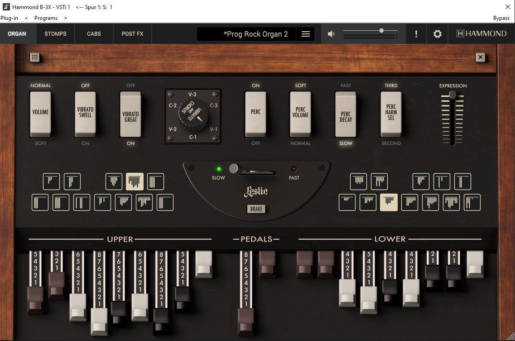The width and height of the screenshot is (515, 341).
Task: Choose third top-row preset key in right bank
Action: (x=421, y=181)
